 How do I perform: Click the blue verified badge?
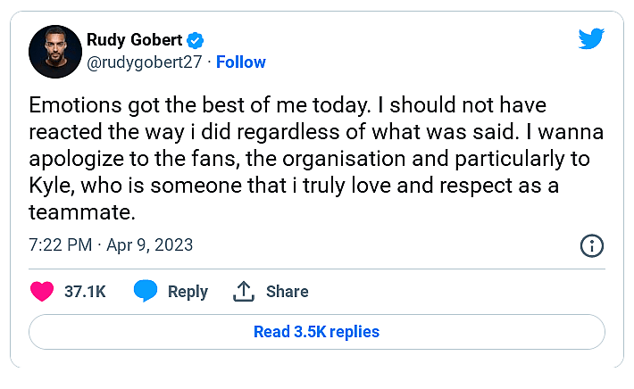(196, 40)
